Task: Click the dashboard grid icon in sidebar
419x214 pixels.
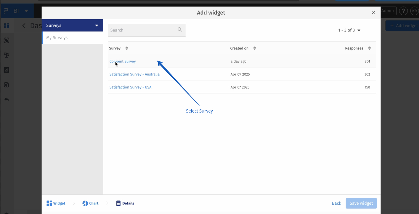Action: (x=6, y=26)
